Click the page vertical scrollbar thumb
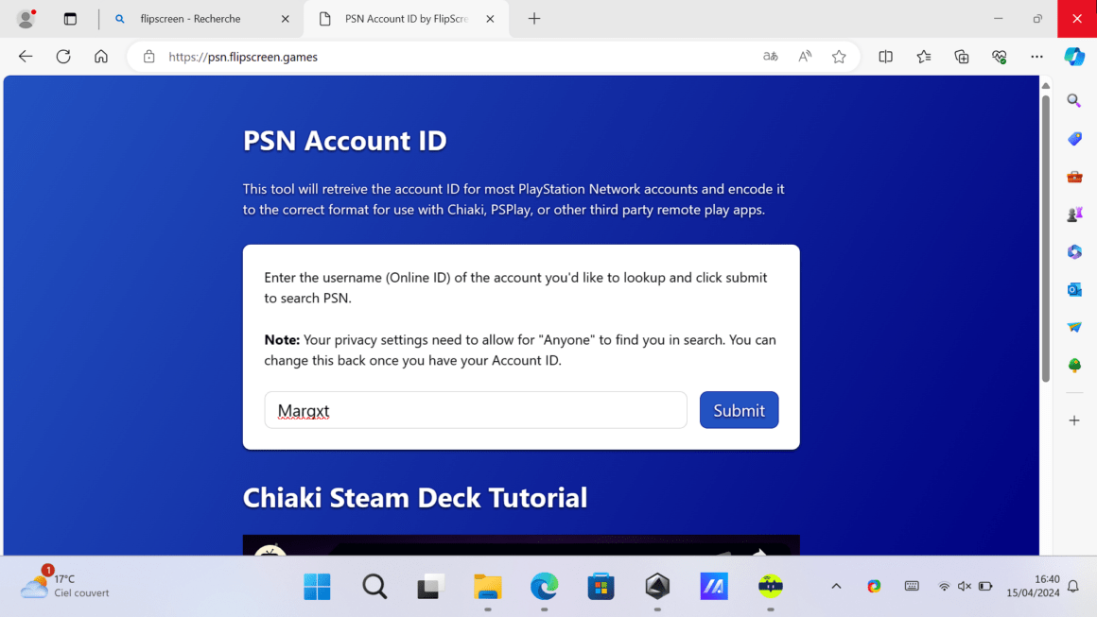Image resolution: width=1097 pixels, height=617 pixels. (1045, 237)
